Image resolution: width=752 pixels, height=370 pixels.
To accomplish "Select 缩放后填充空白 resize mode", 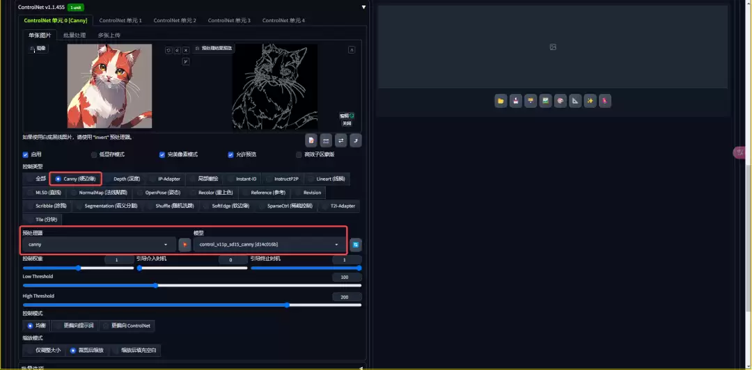I will (135, 351).
